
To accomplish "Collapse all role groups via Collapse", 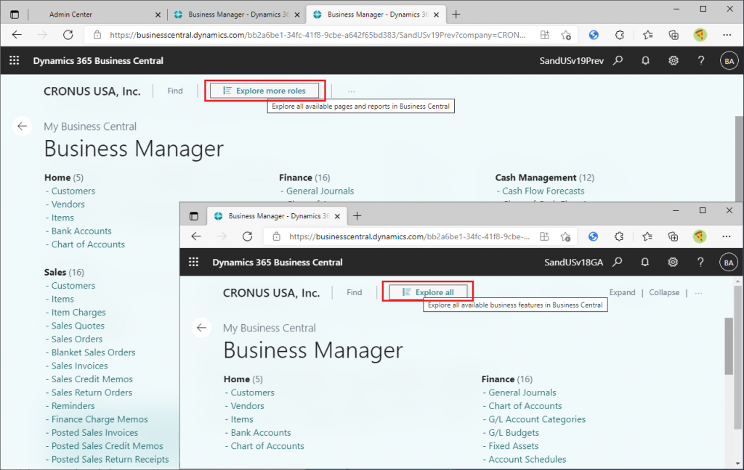I will [664, 292].
